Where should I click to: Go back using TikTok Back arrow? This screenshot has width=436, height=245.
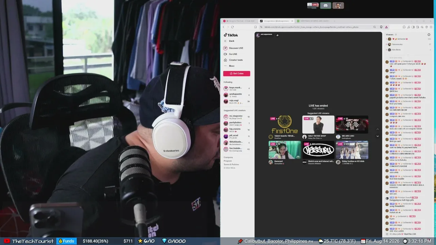coord(225,41)
